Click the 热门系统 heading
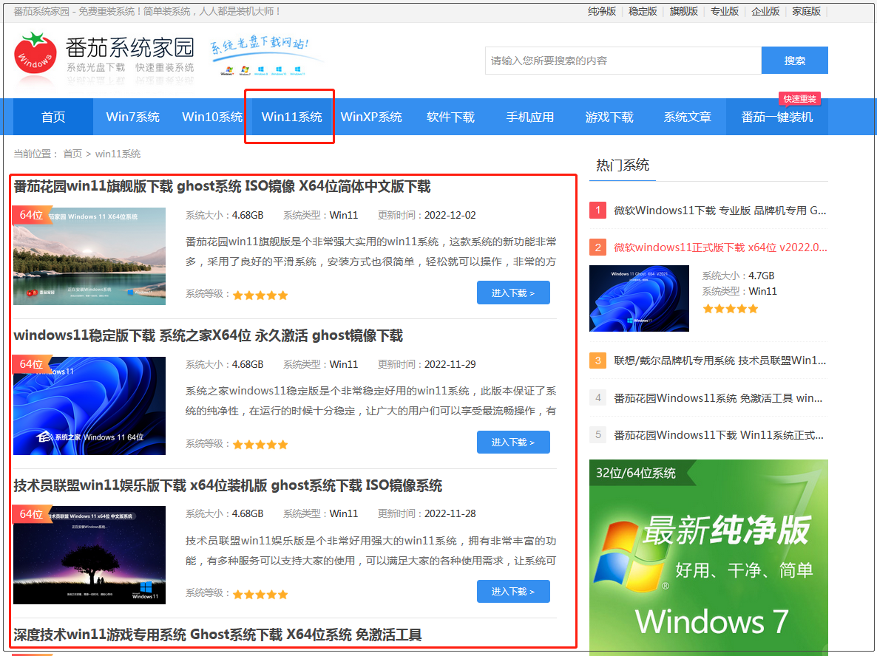This screenshot has width=877, height=656. [x=623, y=165]
